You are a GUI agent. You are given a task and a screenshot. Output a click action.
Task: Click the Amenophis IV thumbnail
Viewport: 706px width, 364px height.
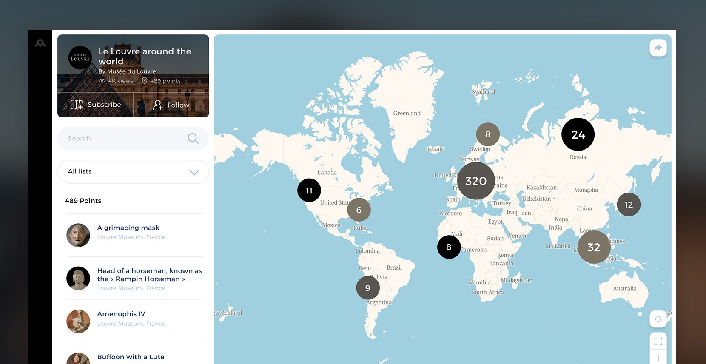78,321
